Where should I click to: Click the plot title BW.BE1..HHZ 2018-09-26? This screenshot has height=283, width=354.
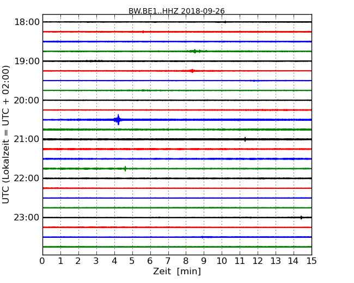pyautogui.click(x=176, y=11)
